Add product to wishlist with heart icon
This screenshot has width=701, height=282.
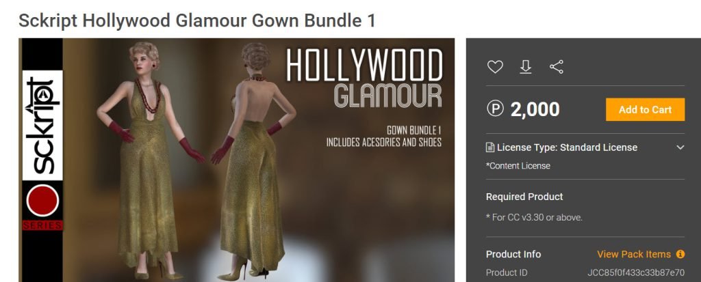[495, 67]
